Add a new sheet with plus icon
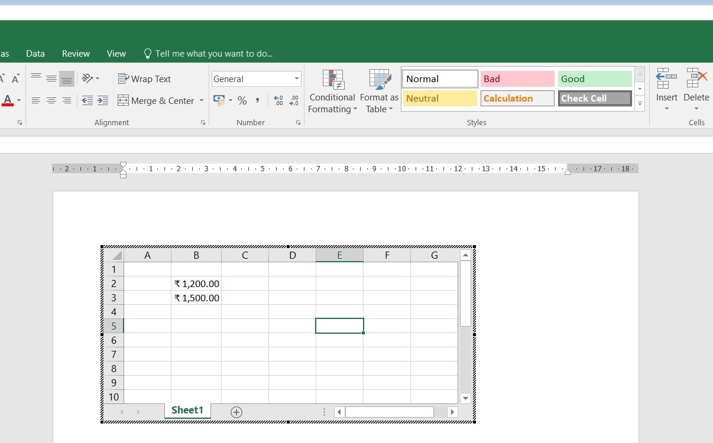713x443 pixels. point(236,412)
